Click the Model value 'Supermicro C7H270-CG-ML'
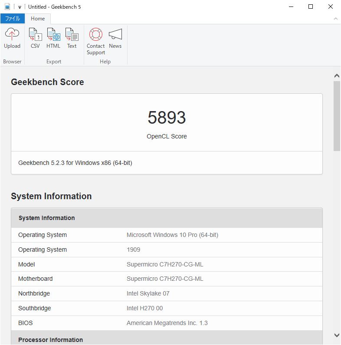341x345 pixels. point(165,264)
